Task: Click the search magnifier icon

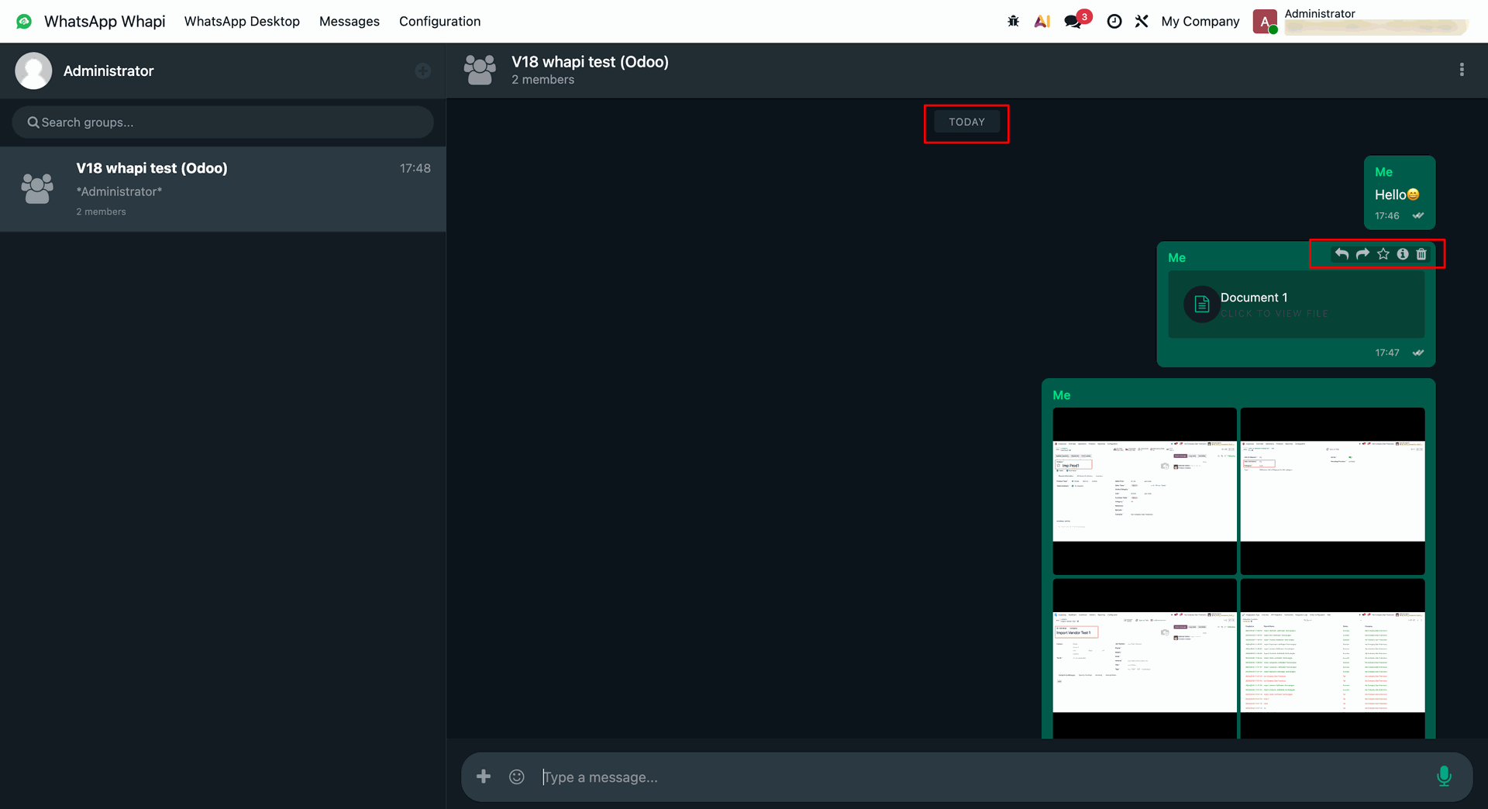Action: pyautogui.click(x=33, y=122)
